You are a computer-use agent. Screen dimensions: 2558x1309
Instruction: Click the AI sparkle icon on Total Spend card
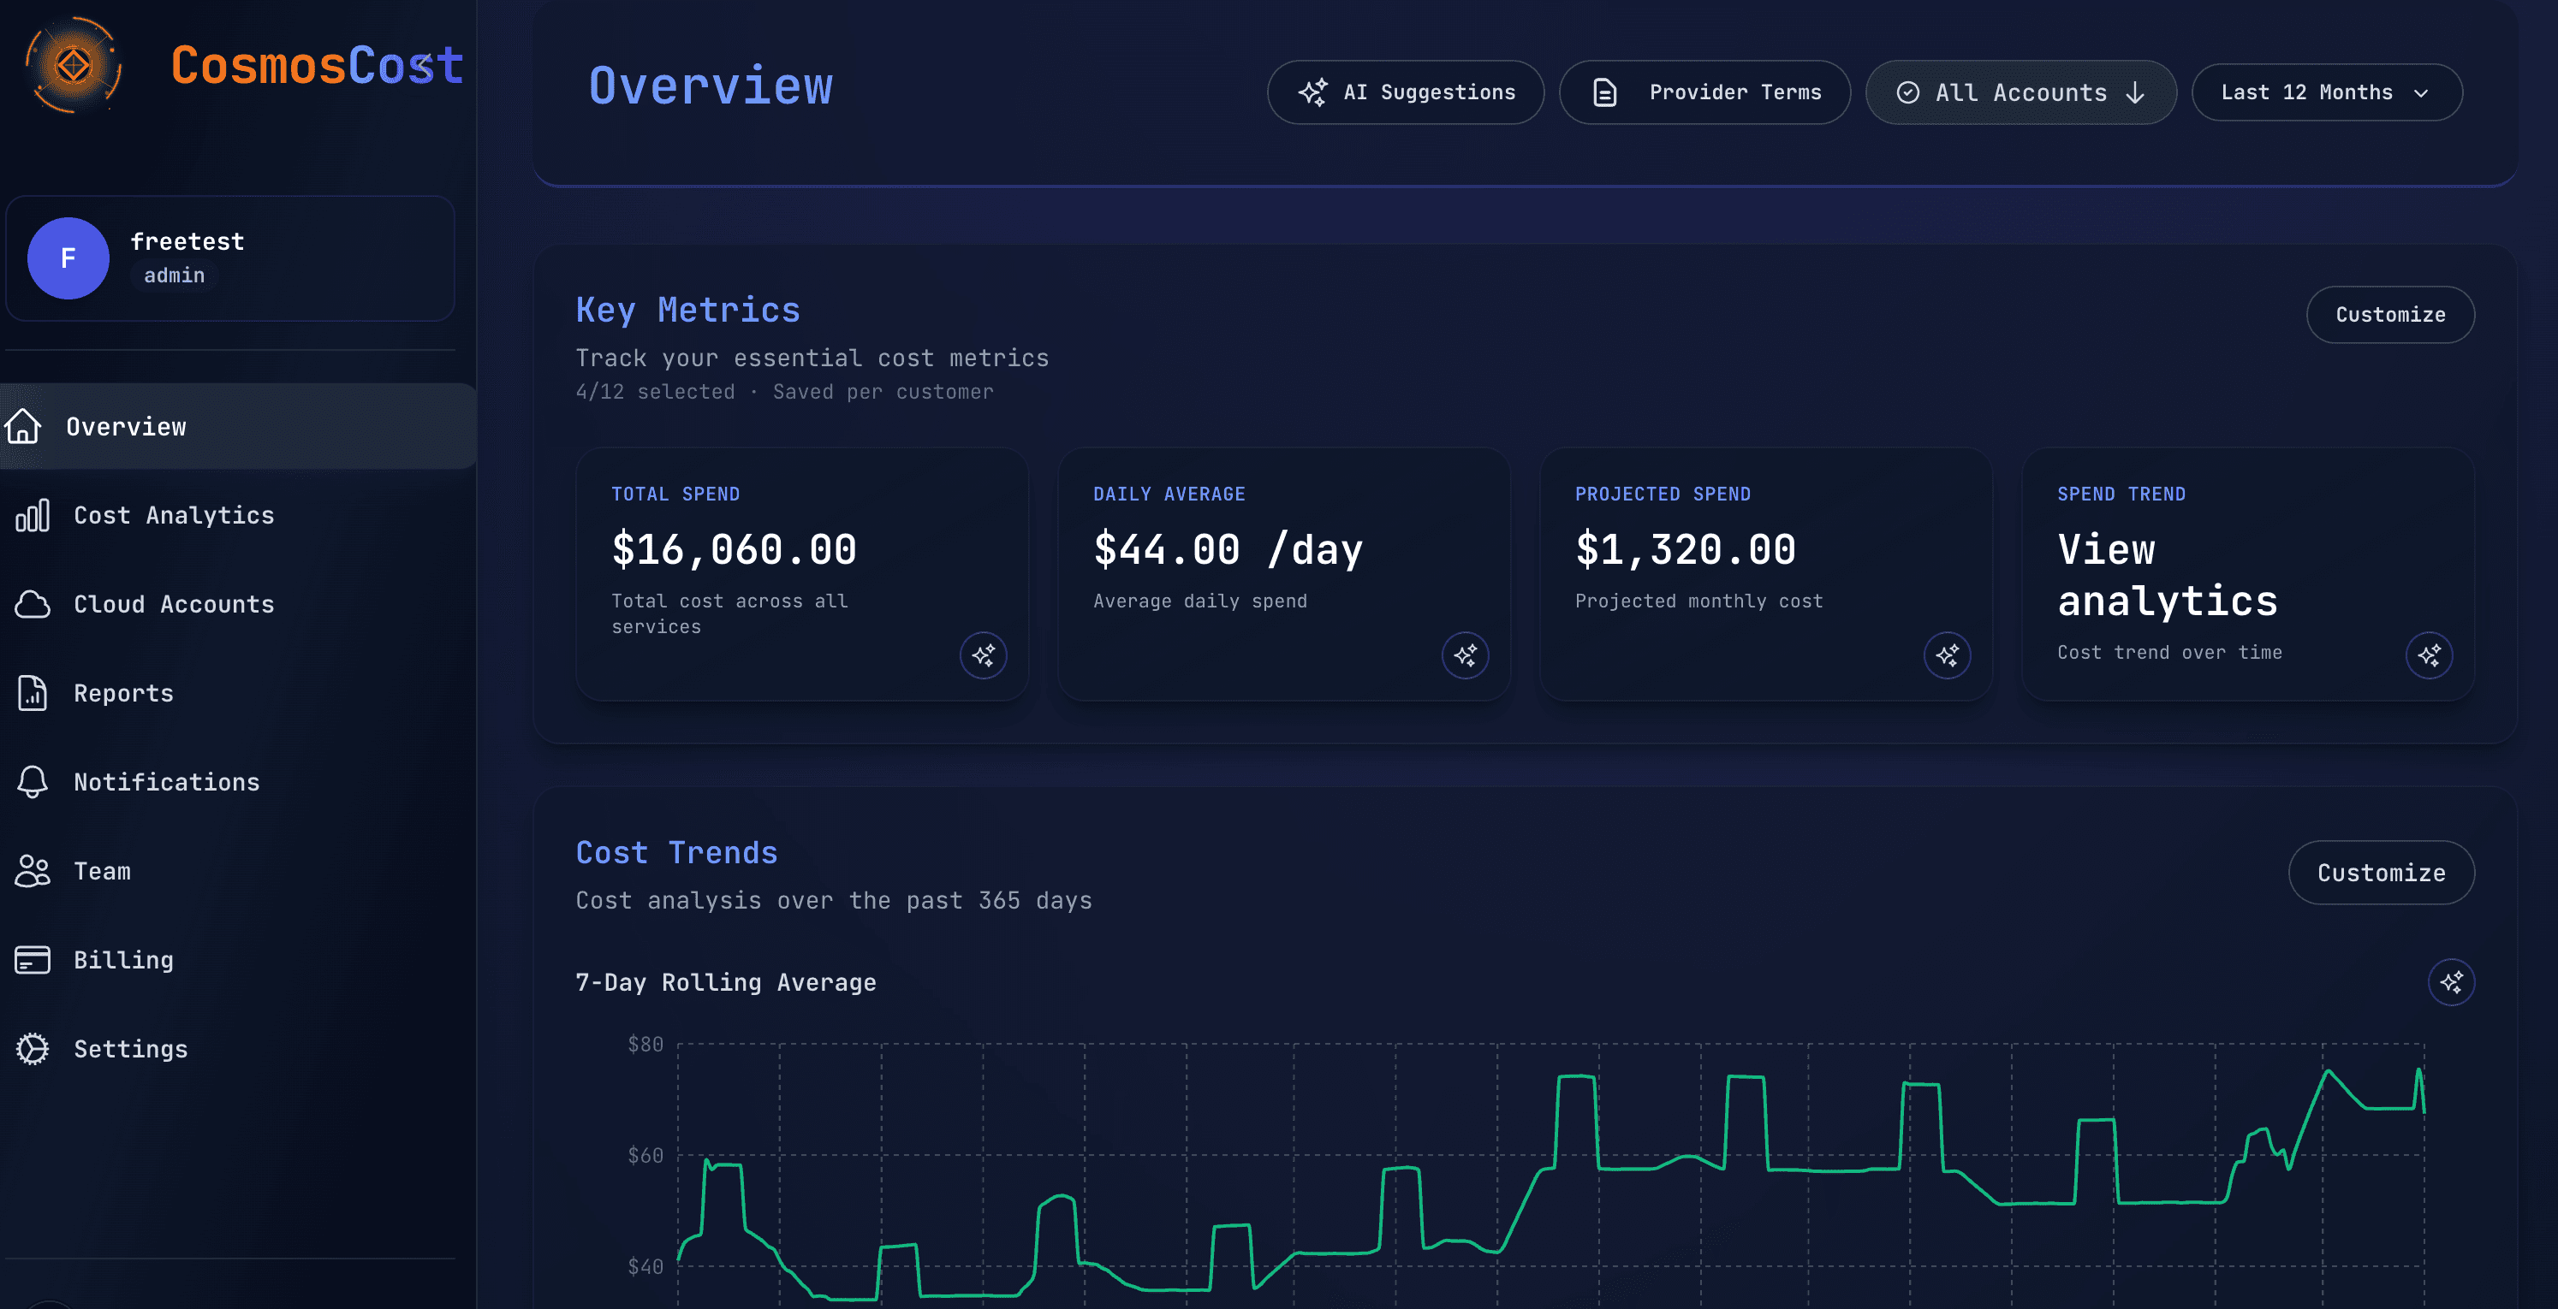click(983, 655)
